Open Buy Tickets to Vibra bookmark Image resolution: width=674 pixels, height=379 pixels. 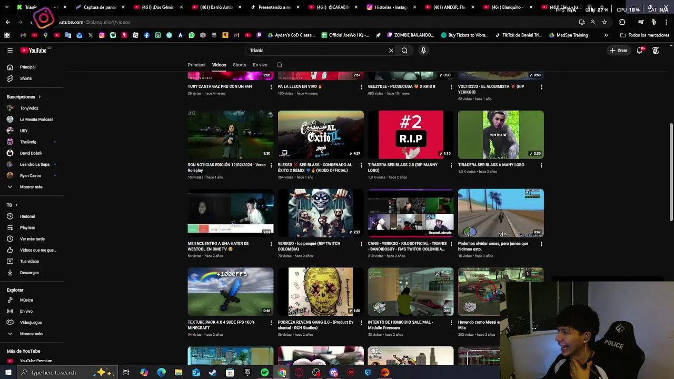tap(465, 35)
